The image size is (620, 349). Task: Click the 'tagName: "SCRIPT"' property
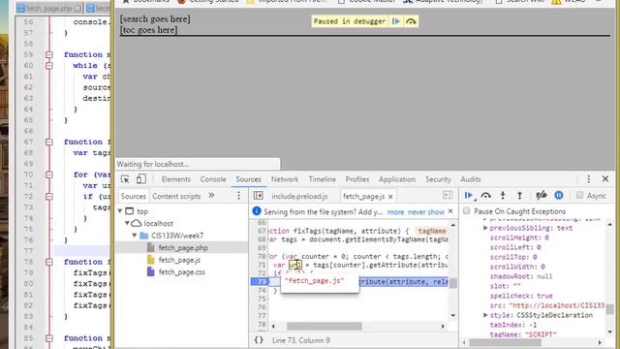[x=523, y=334]
